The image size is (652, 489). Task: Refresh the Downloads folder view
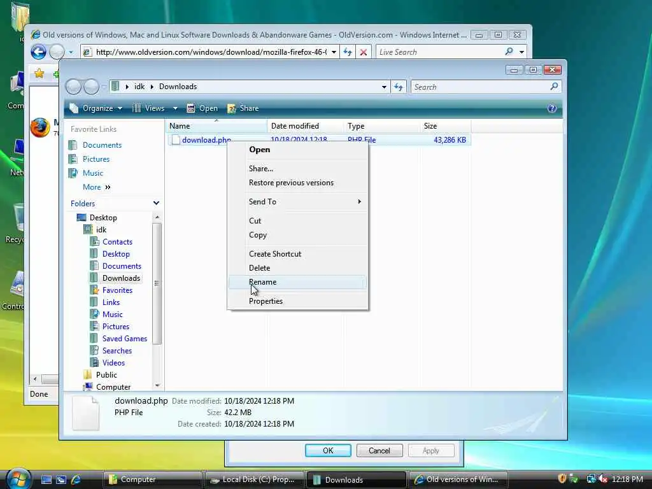(399, 87)
